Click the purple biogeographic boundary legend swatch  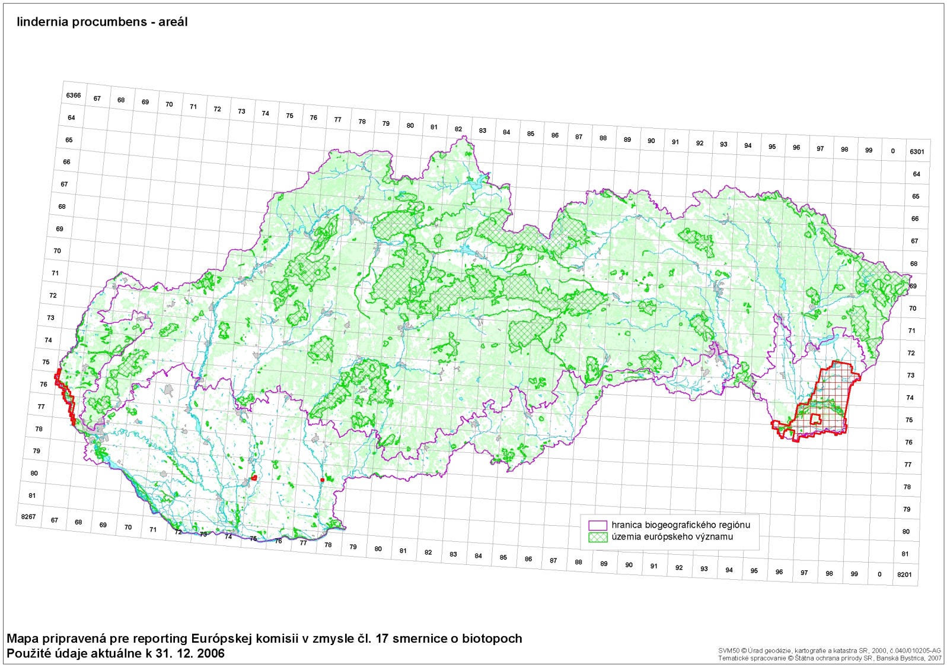[x=598, y=525]
